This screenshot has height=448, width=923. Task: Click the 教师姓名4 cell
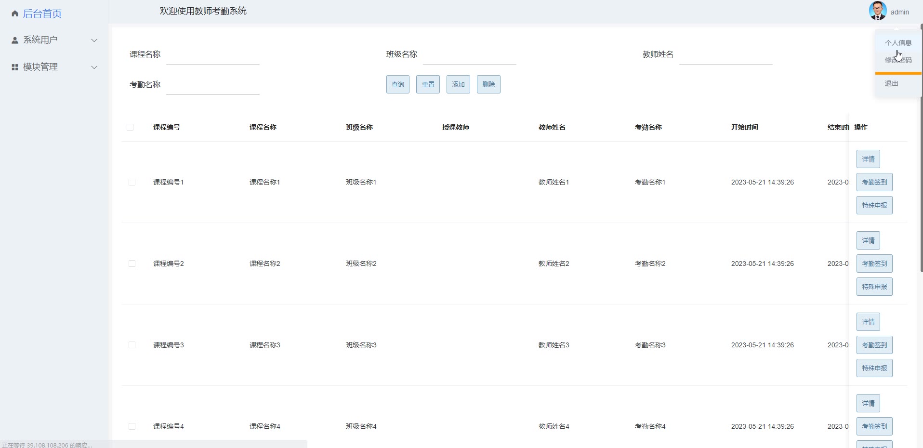tap(554, 426)
